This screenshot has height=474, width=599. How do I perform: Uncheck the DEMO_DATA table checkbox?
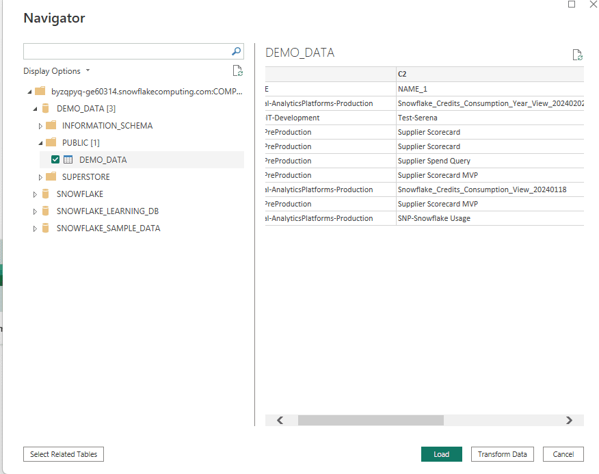(55, 159)
